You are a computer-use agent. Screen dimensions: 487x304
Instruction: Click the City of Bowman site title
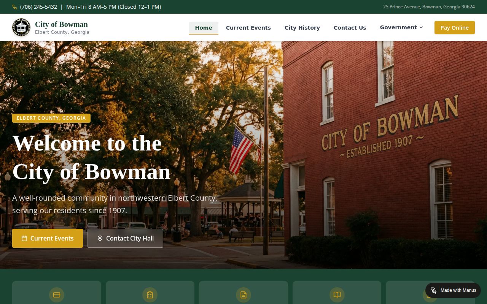tap(61, 24)
